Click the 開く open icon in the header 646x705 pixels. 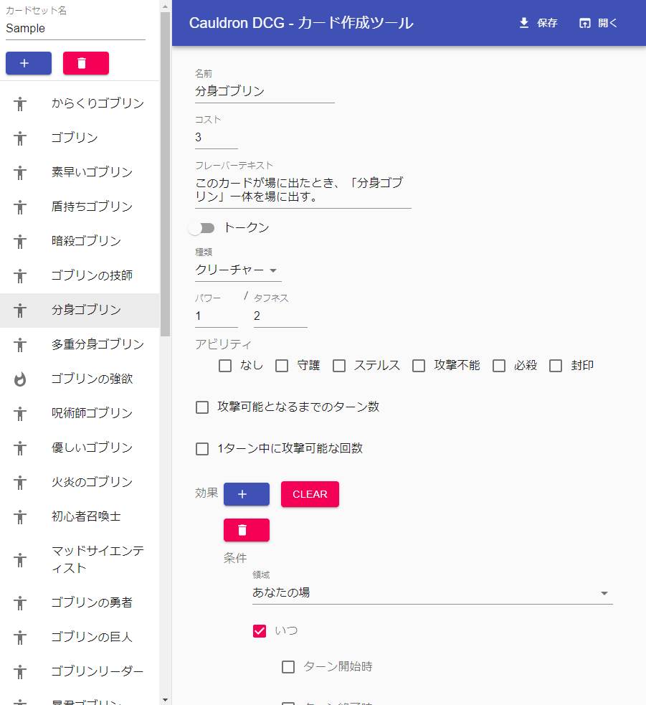584,23
